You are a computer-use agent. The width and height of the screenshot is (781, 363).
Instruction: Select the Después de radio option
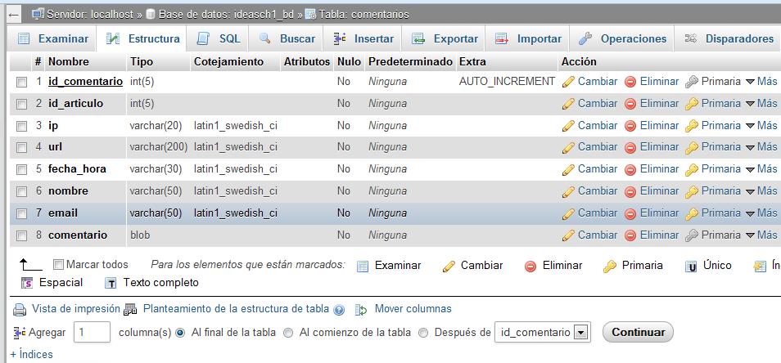coord(423,333)
